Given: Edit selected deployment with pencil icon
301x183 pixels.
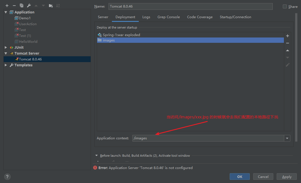Looking at the screenshot, I should point(288,65).
